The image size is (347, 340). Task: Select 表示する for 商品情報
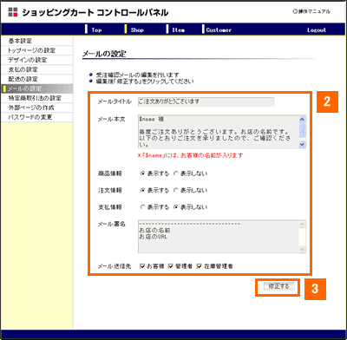pos(142,173)
